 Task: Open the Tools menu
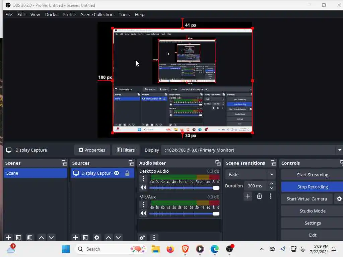click(124, 14)
